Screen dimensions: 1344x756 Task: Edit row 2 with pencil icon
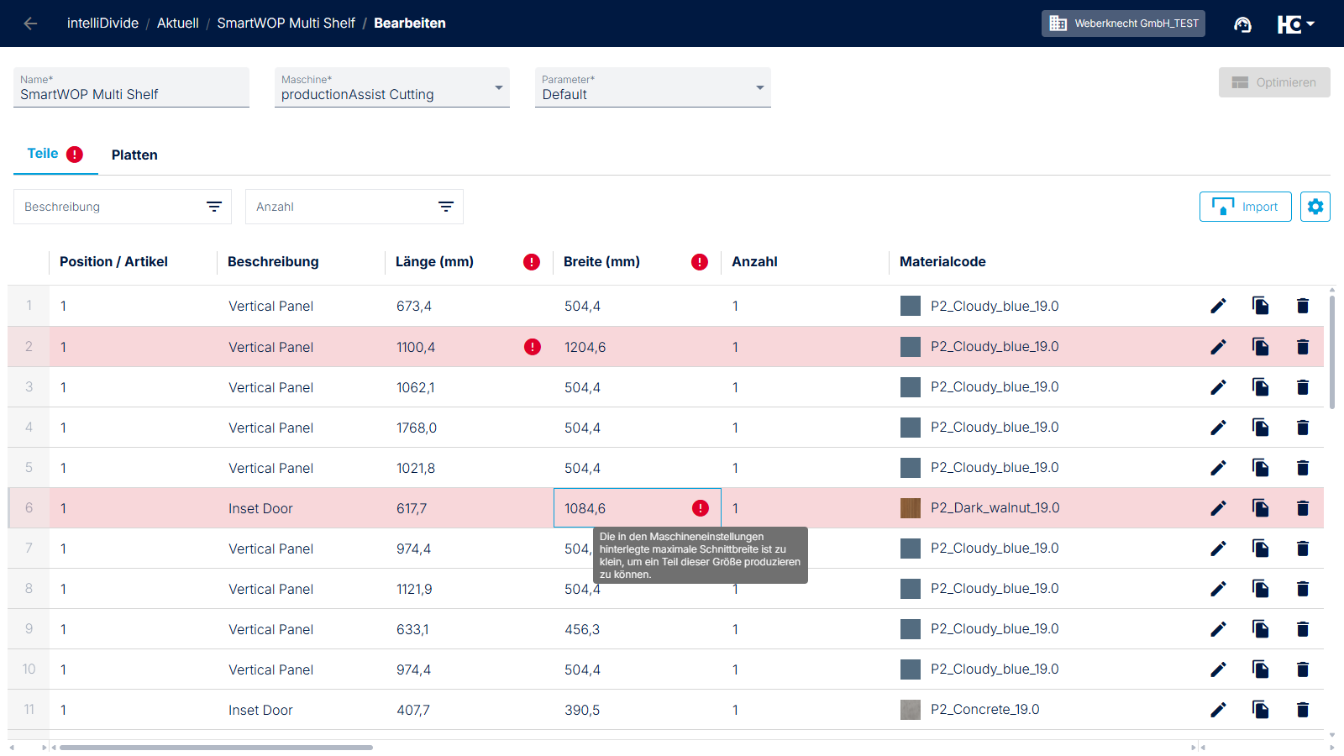tap(1218, 347)
